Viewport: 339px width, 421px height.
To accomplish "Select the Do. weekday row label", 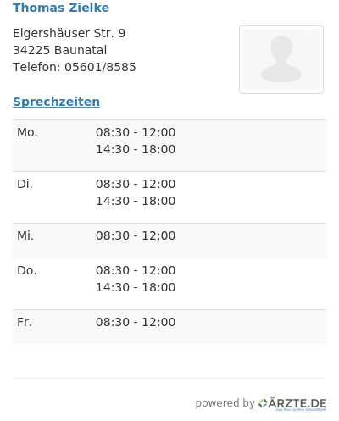I will pos(27,270).
